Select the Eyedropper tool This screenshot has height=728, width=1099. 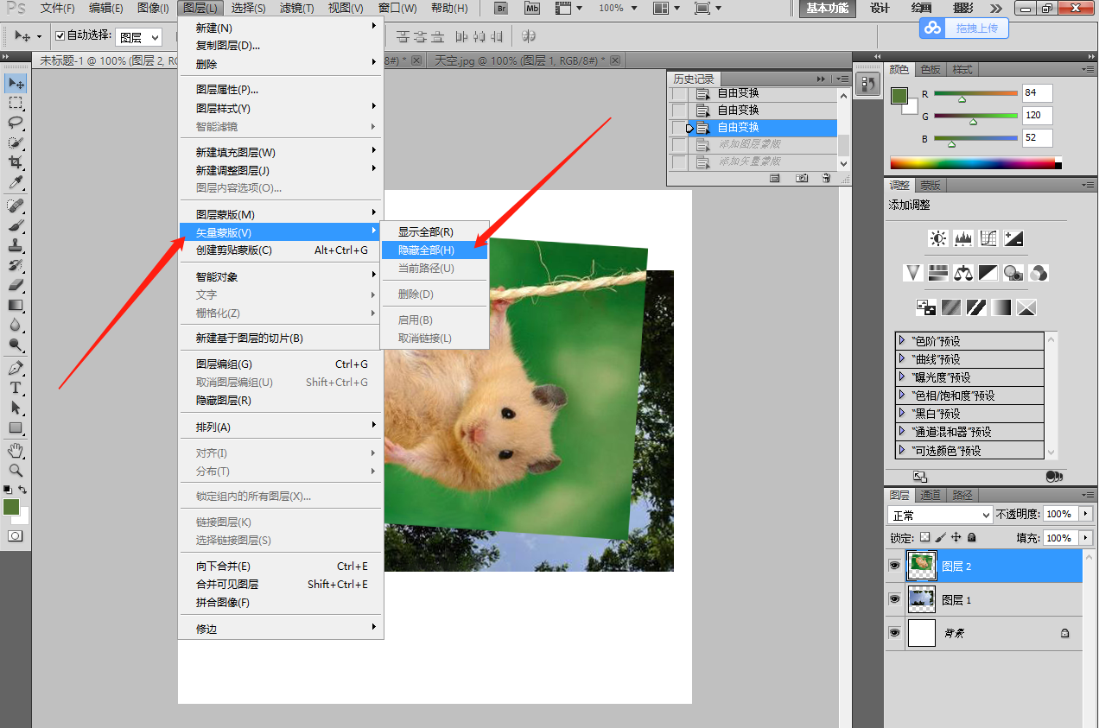pos(16,182)
